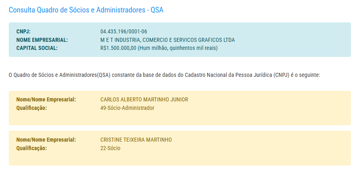Click Qualificação label beside 22-Sócio

[x=31, y=148]
